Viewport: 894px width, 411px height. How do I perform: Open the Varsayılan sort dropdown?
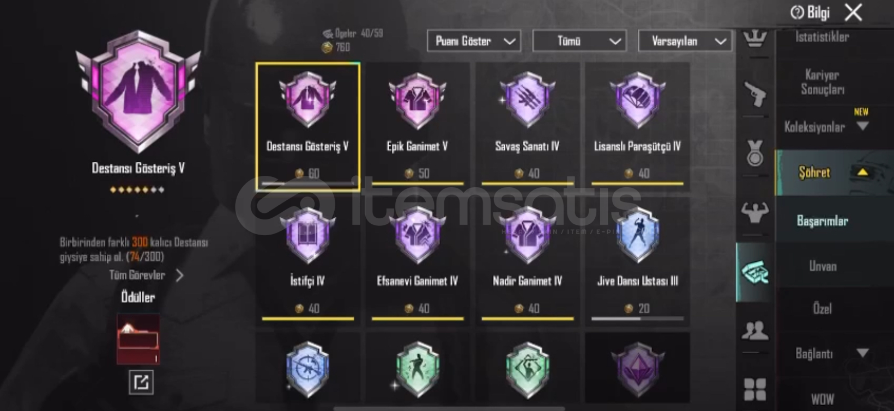(685, 41)
